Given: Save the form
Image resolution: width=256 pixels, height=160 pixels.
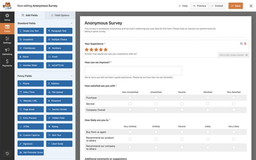Looking at the screenshot, I should pyautogui.click(x=236, y=6).
